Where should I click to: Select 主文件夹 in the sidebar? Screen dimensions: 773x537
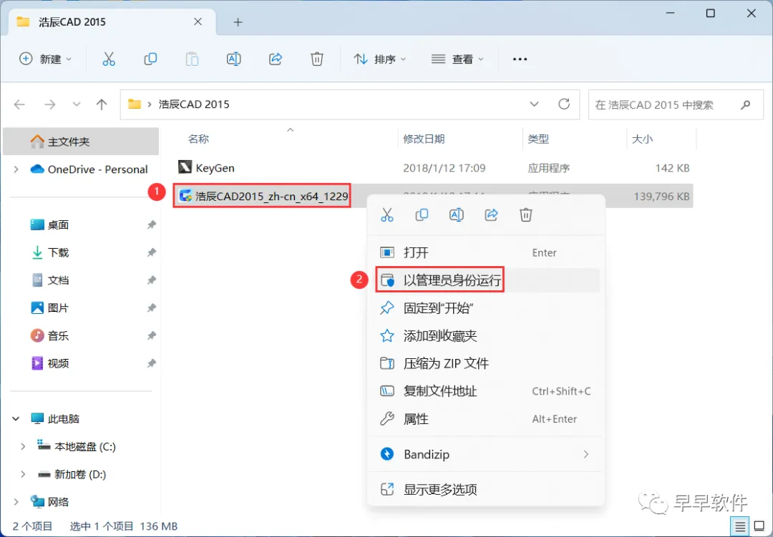click(81, 142)
